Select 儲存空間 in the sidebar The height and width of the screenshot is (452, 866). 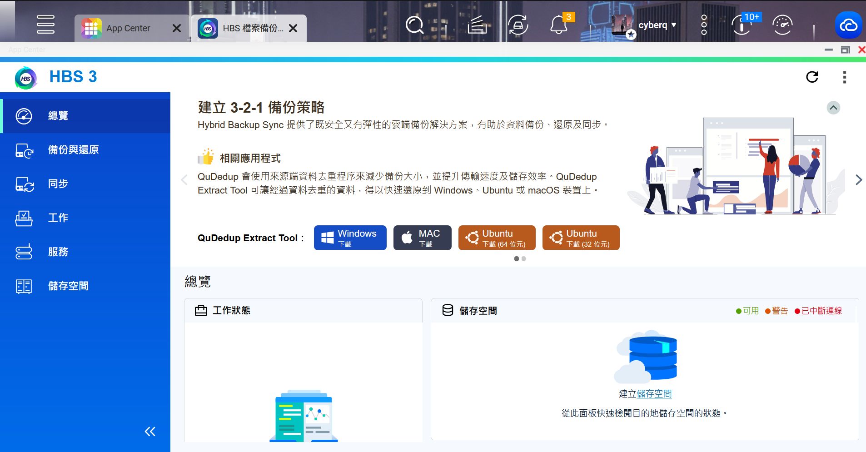(x=85, y=286)
